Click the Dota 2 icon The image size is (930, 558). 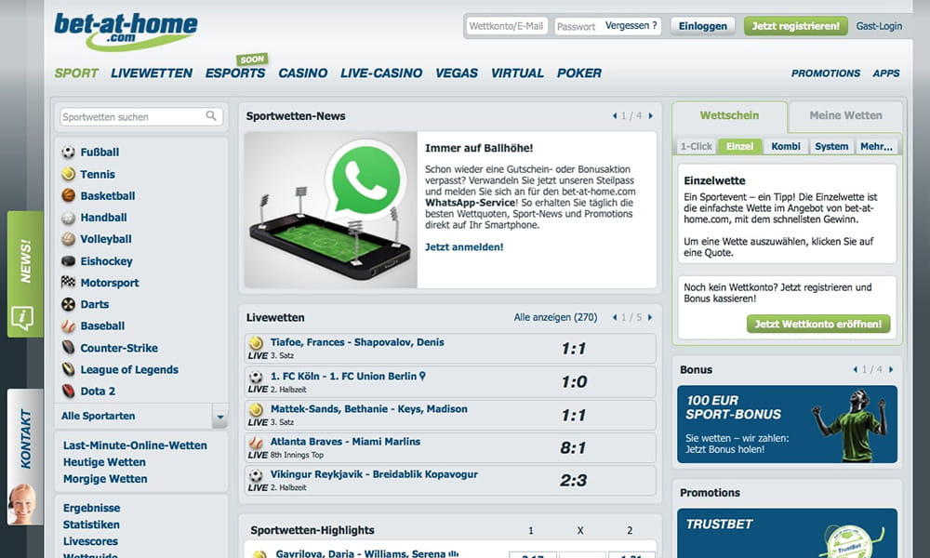[68, 391]
